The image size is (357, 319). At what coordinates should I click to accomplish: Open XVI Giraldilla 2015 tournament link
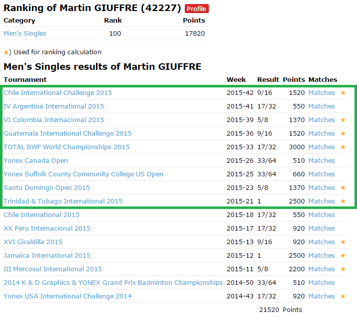(x=33, y=242)
